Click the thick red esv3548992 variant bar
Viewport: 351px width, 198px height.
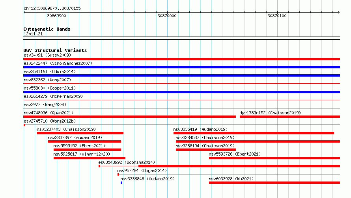239,166
